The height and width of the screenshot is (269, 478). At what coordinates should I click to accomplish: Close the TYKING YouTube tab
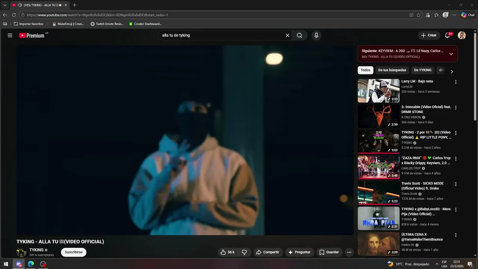(x=66, y=5)
